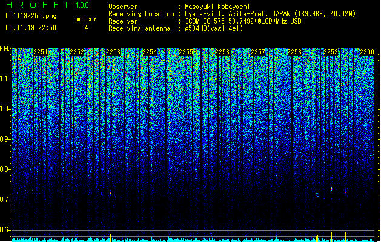This screenshot has height=242, width=381.
Task: Click the yellow power spike below 2253
Action: (x=111, y=237)
